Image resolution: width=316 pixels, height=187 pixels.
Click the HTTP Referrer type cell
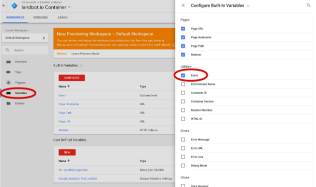coord(149,130)
